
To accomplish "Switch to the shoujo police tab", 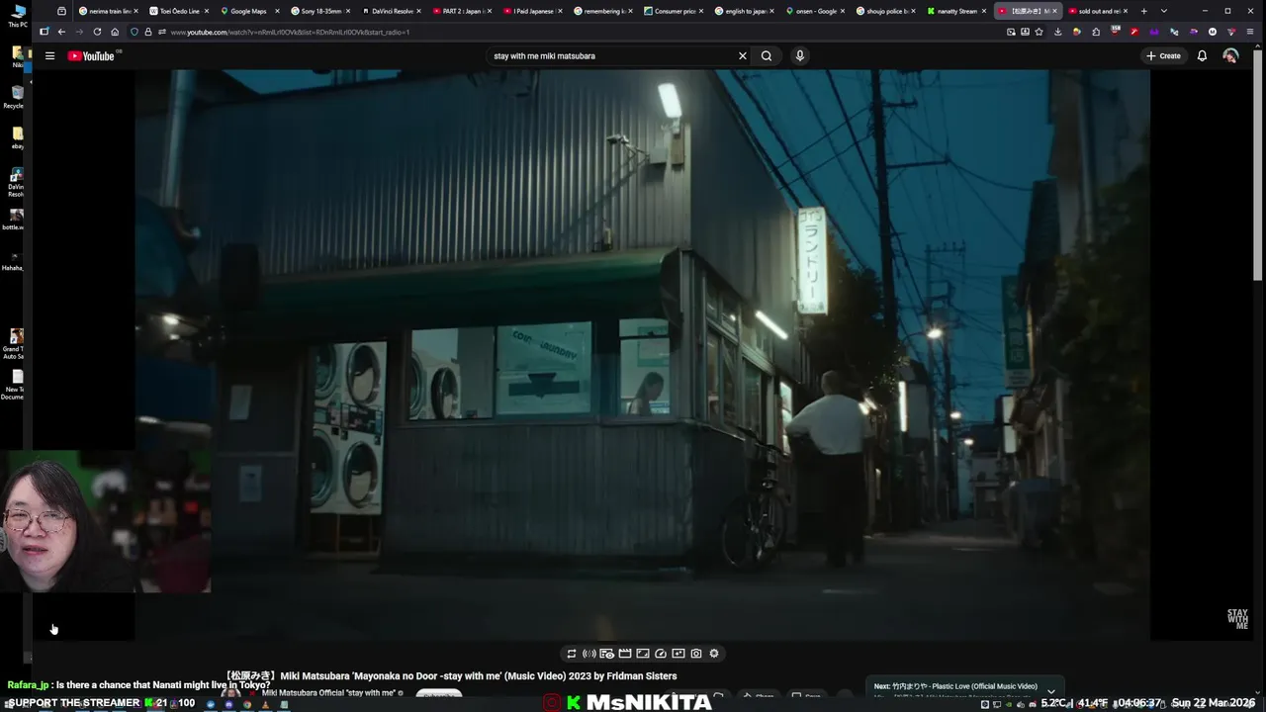I will click(886, 11).
